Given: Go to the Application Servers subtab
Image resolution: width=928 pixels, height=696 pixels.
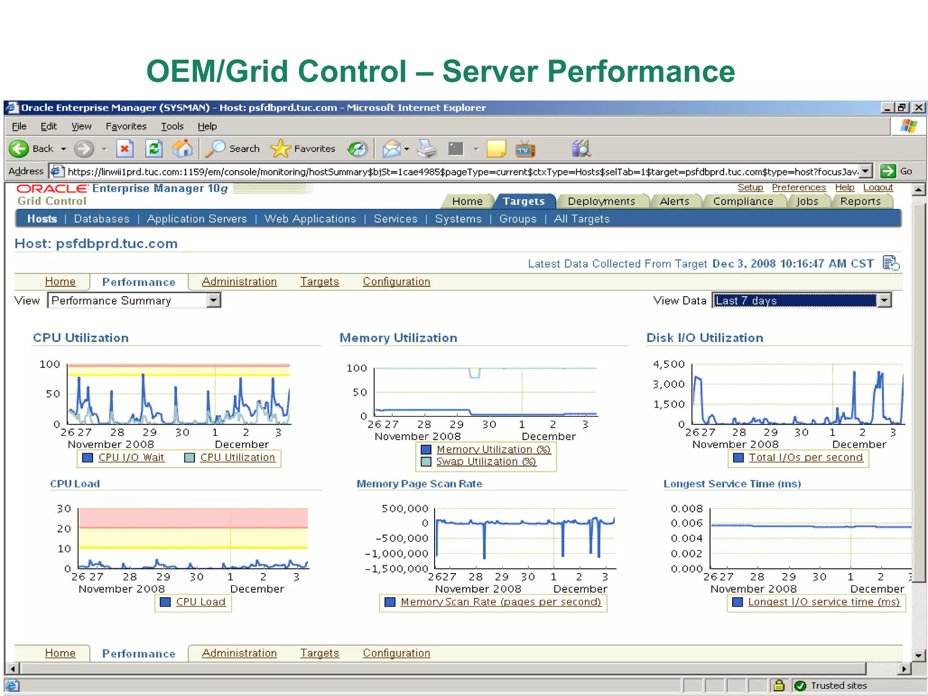Looking at the screenshot, I should click(197, 219).
